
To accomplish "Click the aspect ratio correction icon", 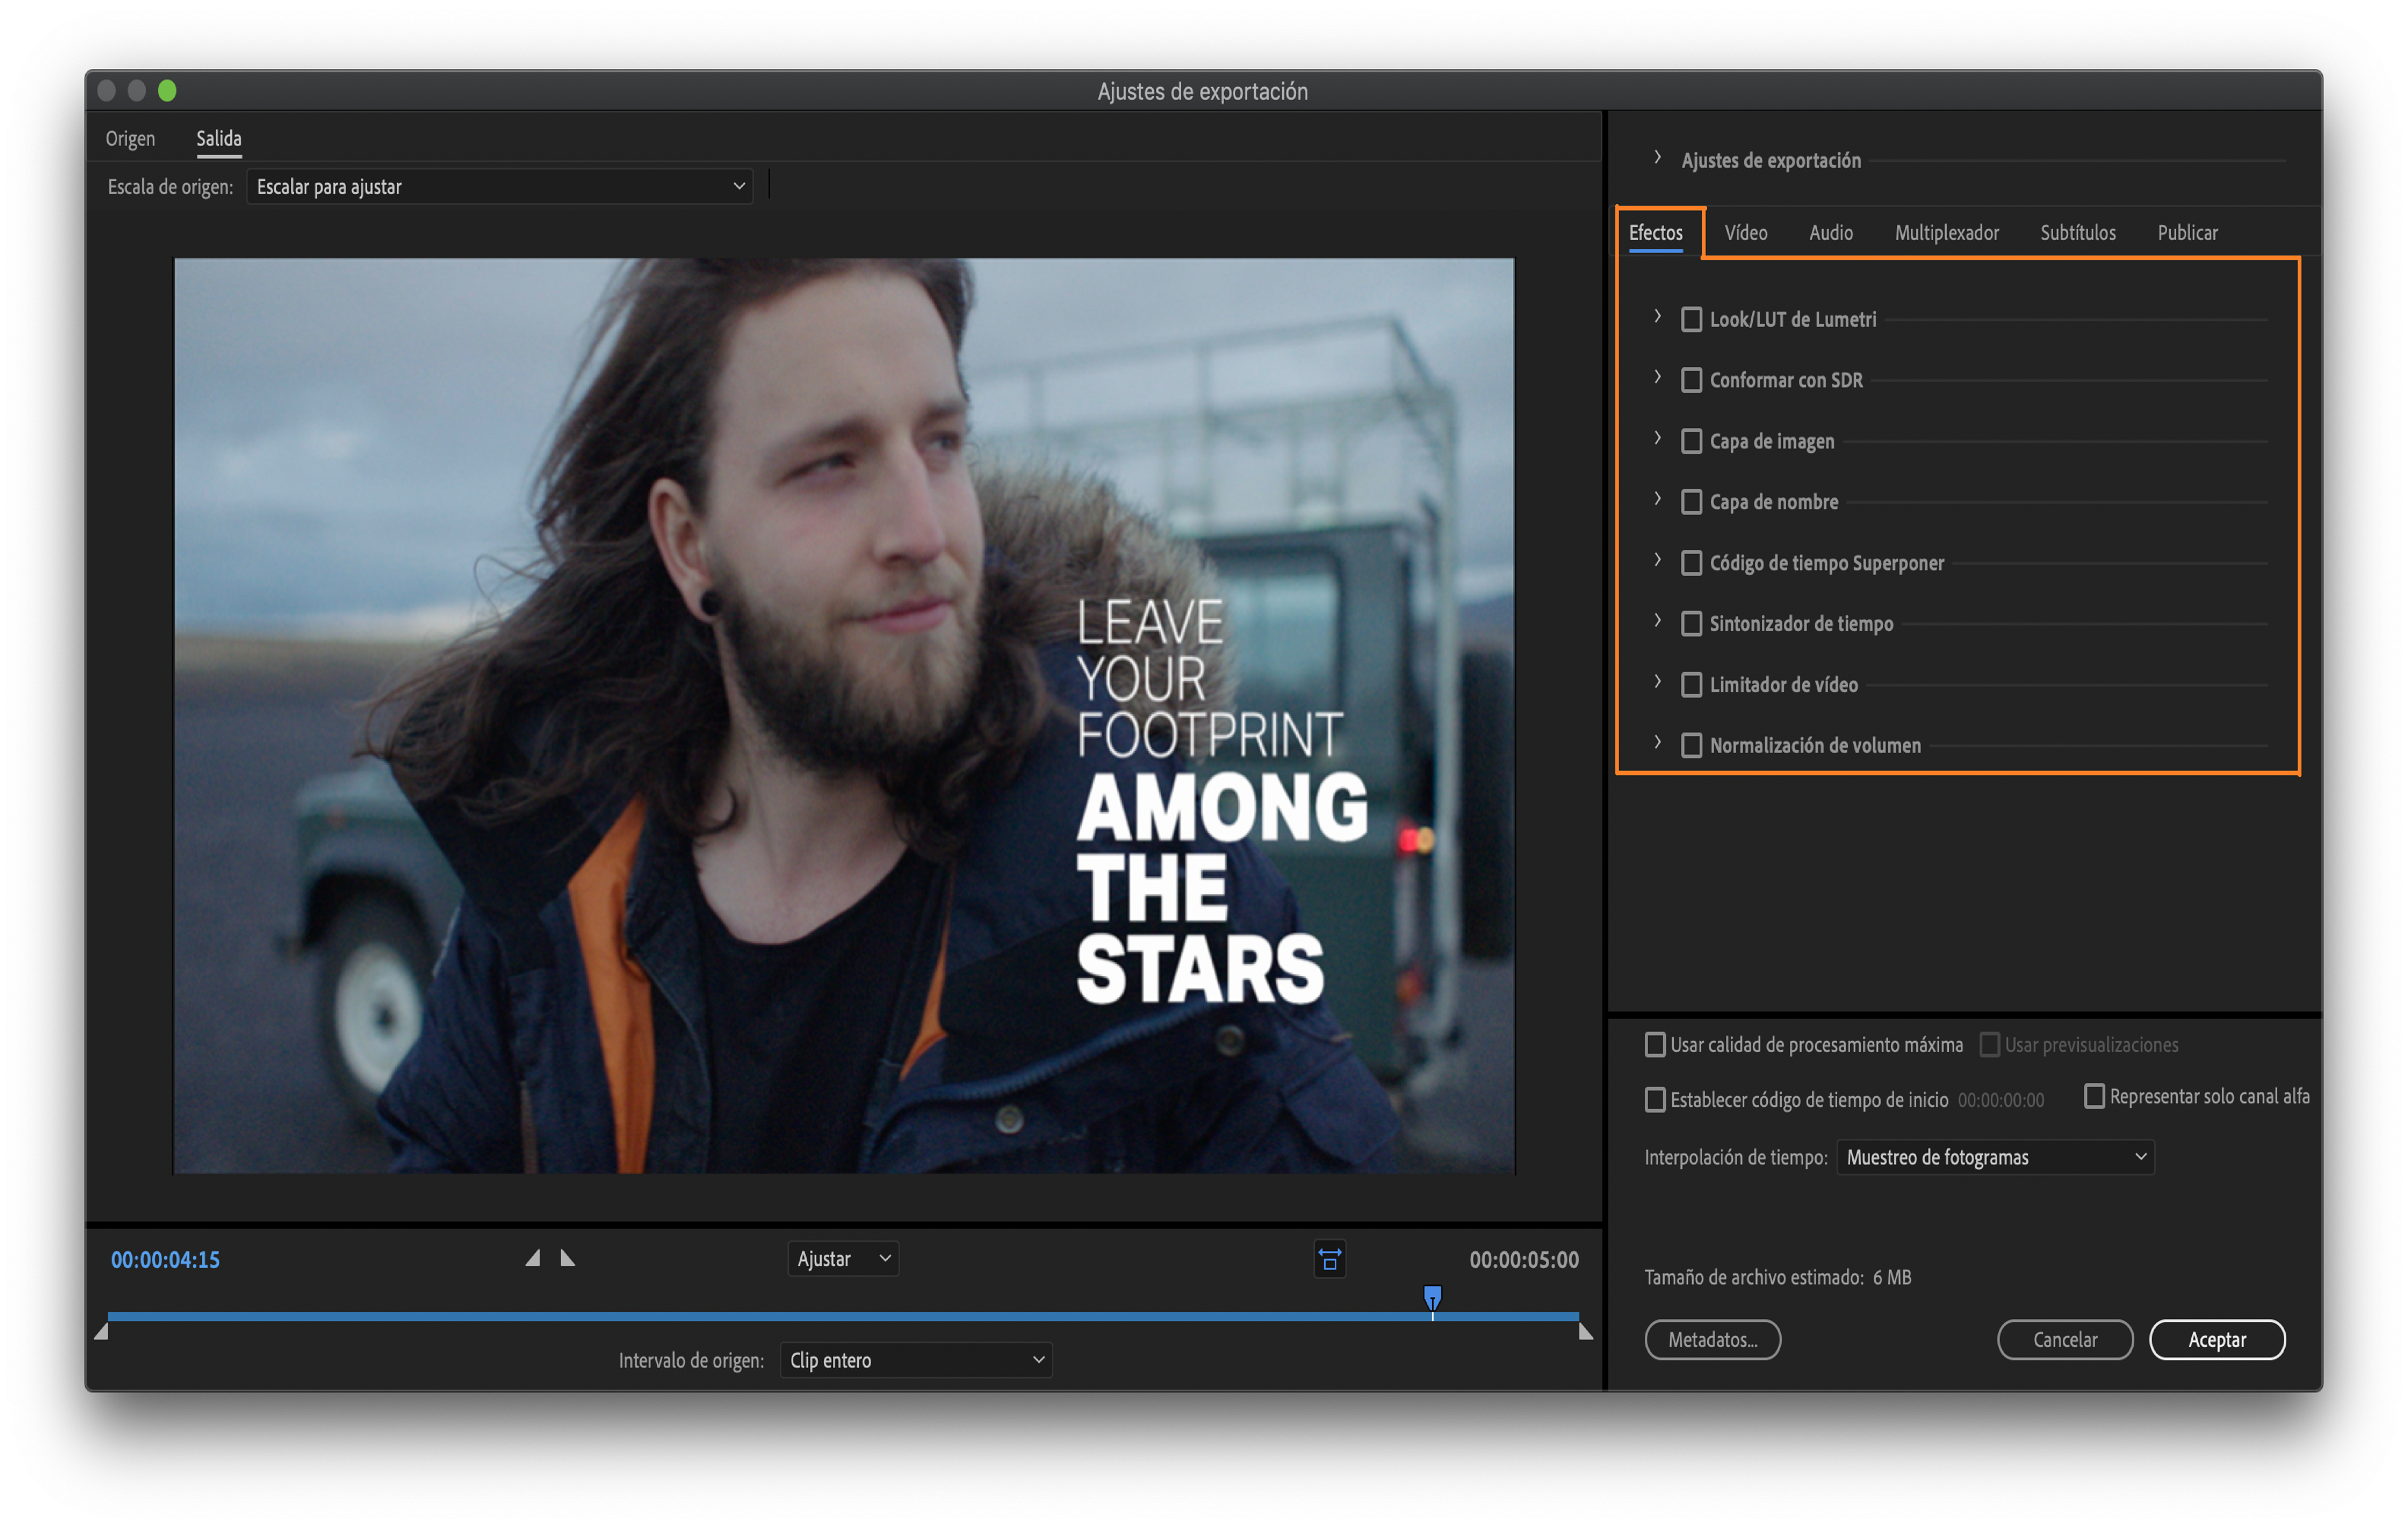I will tap(1329, 1259).
